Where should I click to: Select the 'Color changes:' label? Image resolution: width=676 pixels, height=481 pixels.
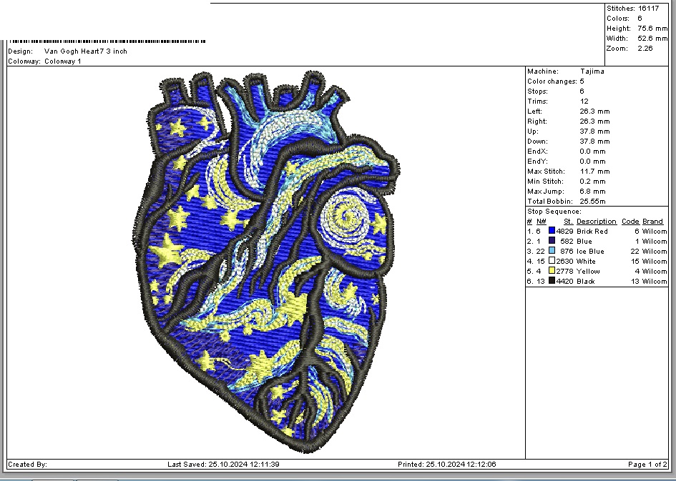tap(552, 81)
